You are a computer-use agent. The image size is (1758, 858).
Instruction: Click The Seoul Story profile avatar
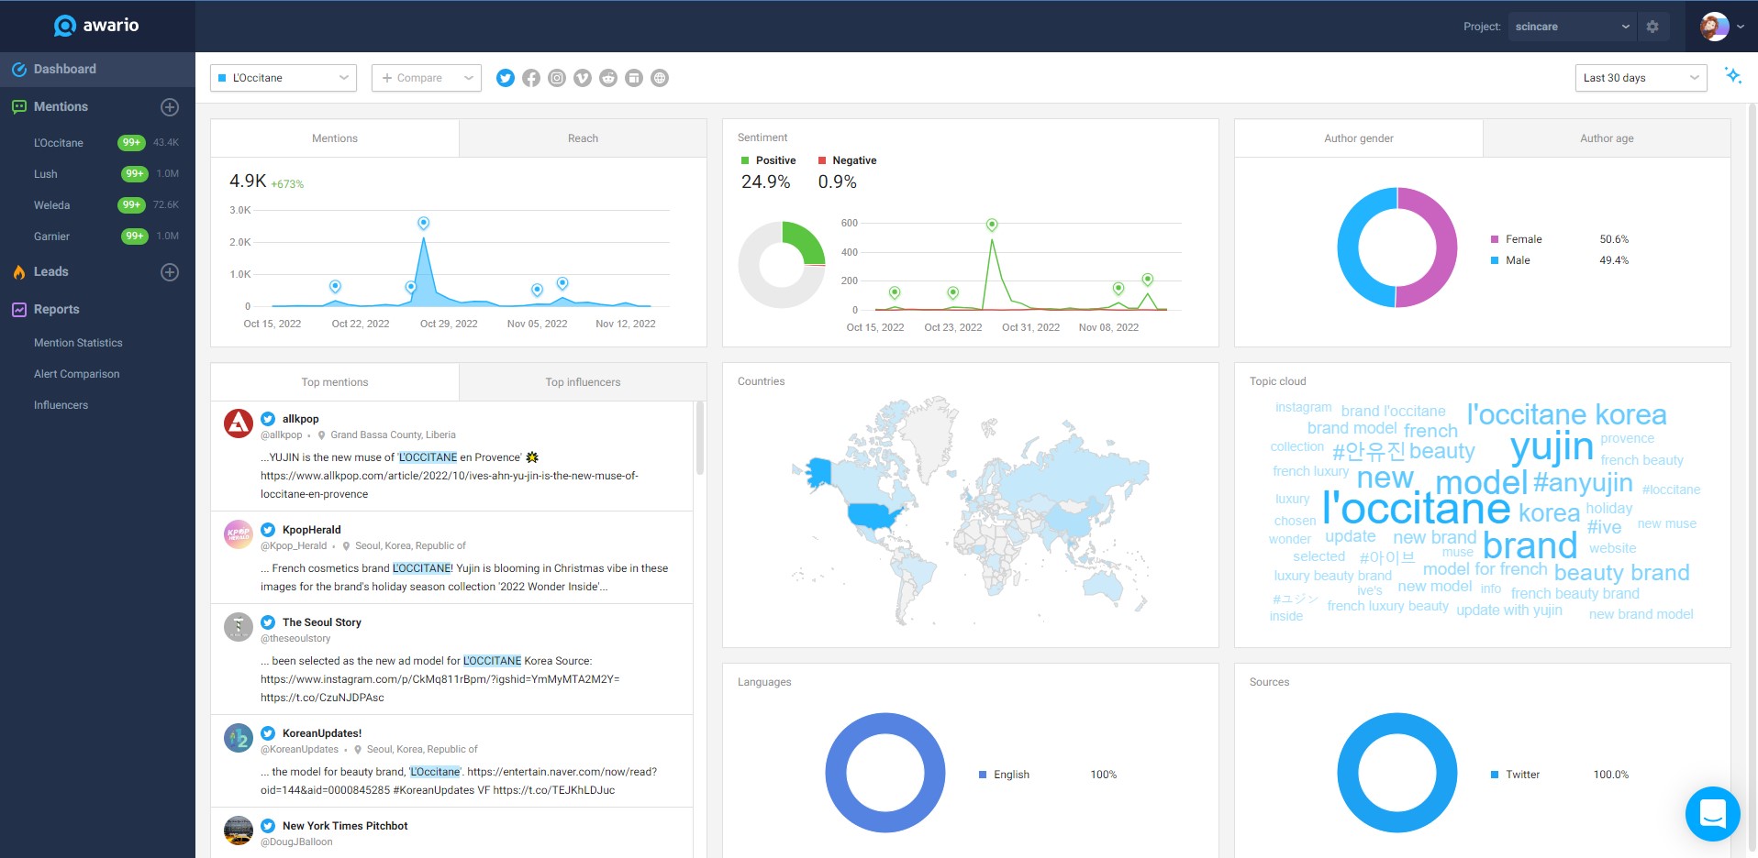(239, 627)
